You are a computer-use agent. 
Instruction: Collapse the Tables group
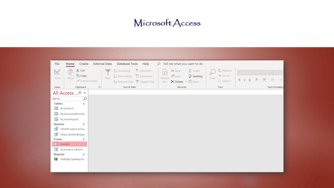tap(83, 104)
